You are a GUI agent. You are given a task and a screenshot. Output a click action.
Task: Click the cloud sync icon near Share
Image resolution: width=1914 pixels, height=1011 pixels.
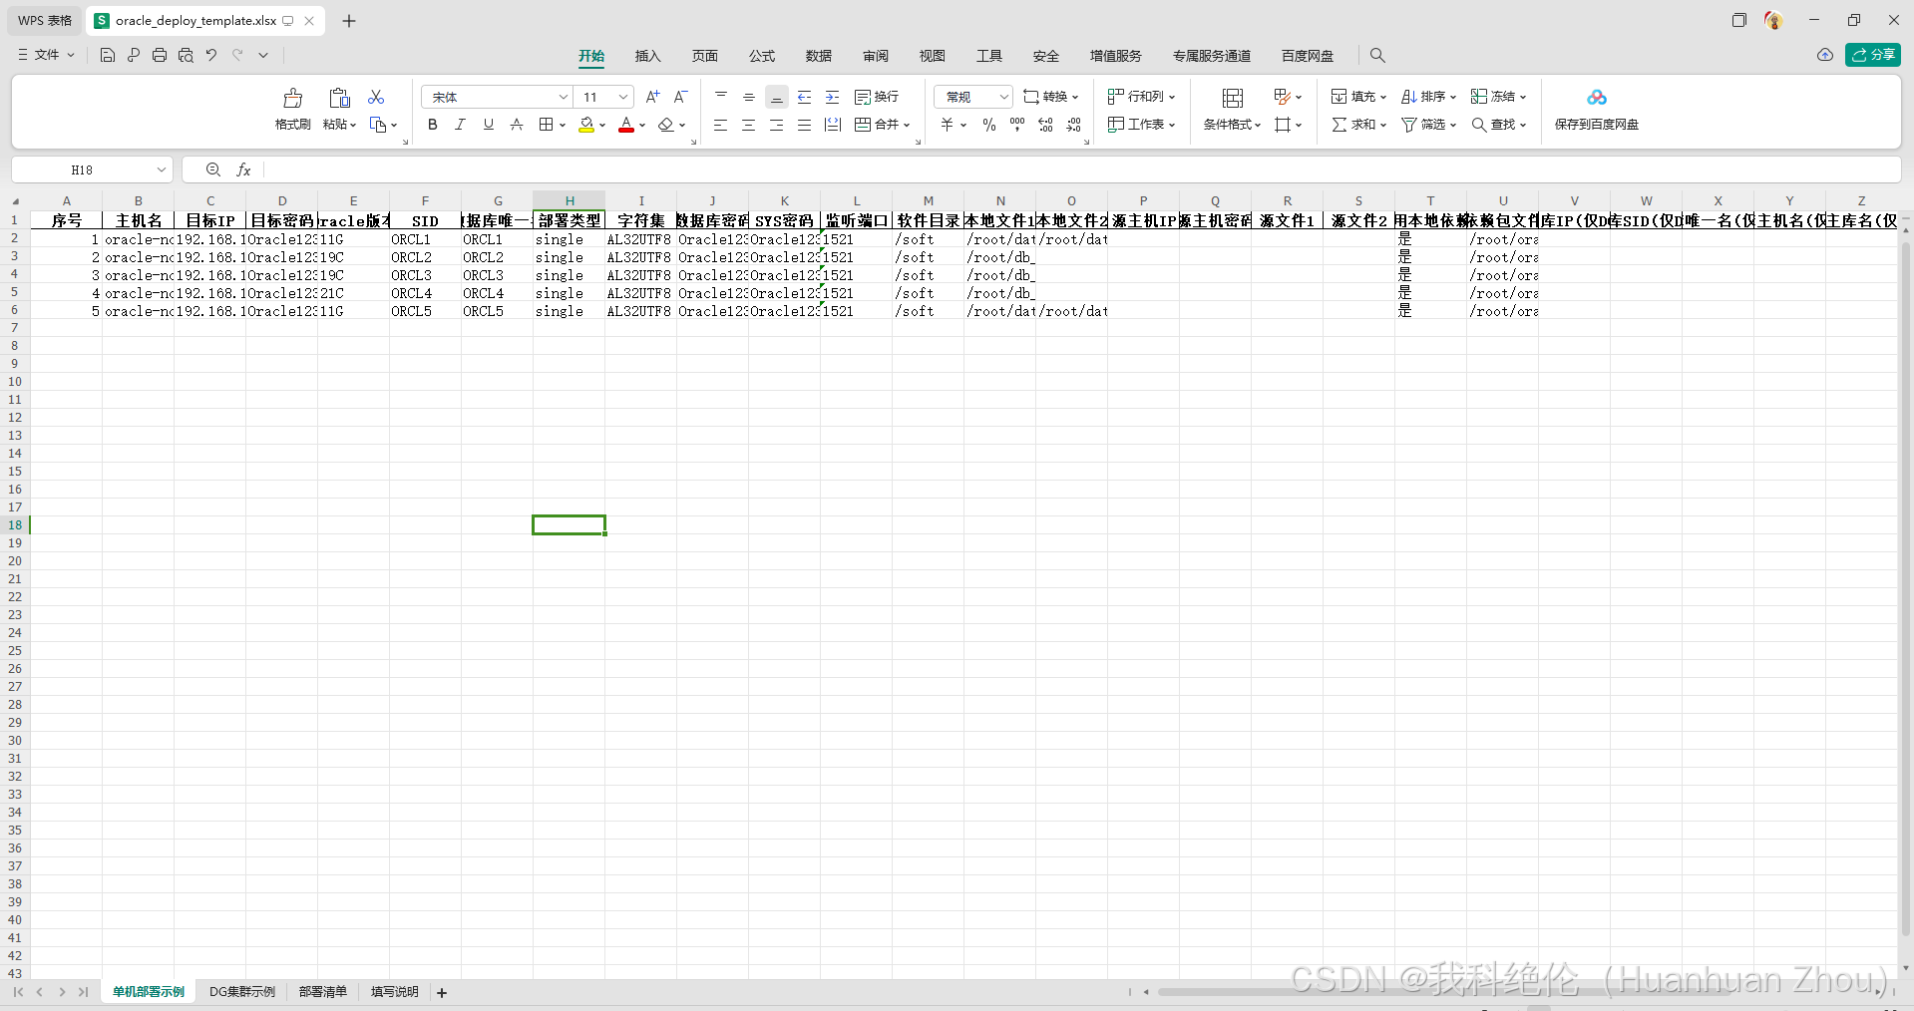1825,55
